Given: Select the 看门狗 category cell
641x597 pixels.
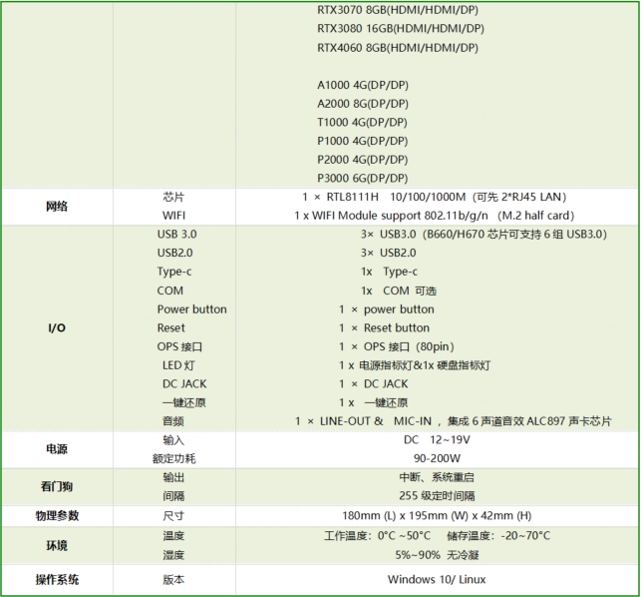Looking at the screenshot, I should click(x=57, y=487).
